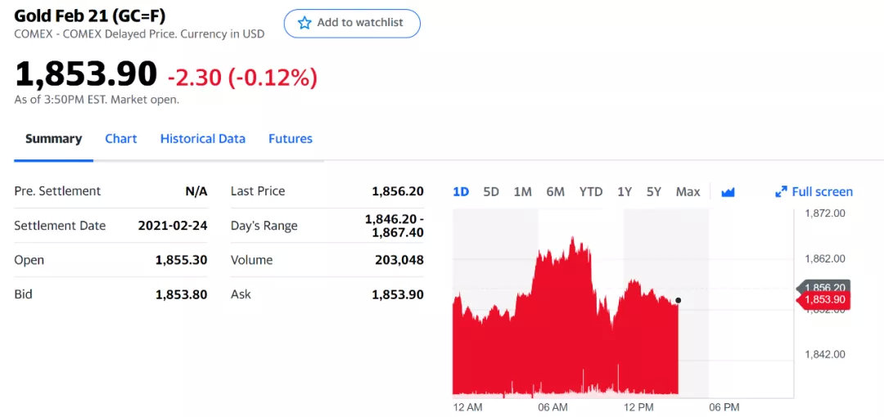Click the current-price dot on chart
Image resolution: width=884 pixels, height=417 pixels.
pyautogui.click(x=679, y=300)
